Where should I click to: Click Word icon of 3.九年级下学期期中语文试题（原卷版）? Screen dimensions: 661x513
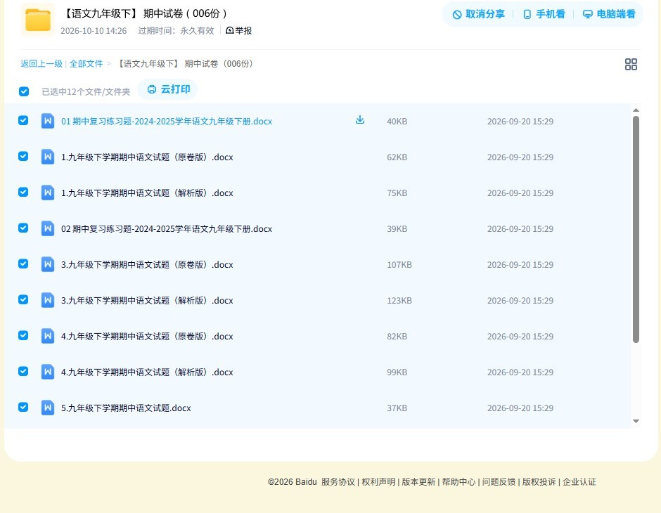click(48, 264)
